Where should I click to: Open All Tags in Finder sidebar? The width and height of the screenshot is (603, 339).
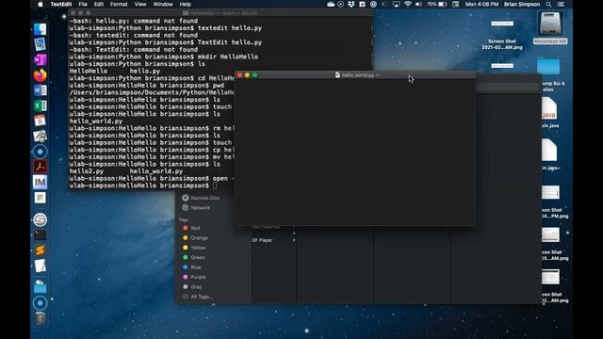click(197, 297)
